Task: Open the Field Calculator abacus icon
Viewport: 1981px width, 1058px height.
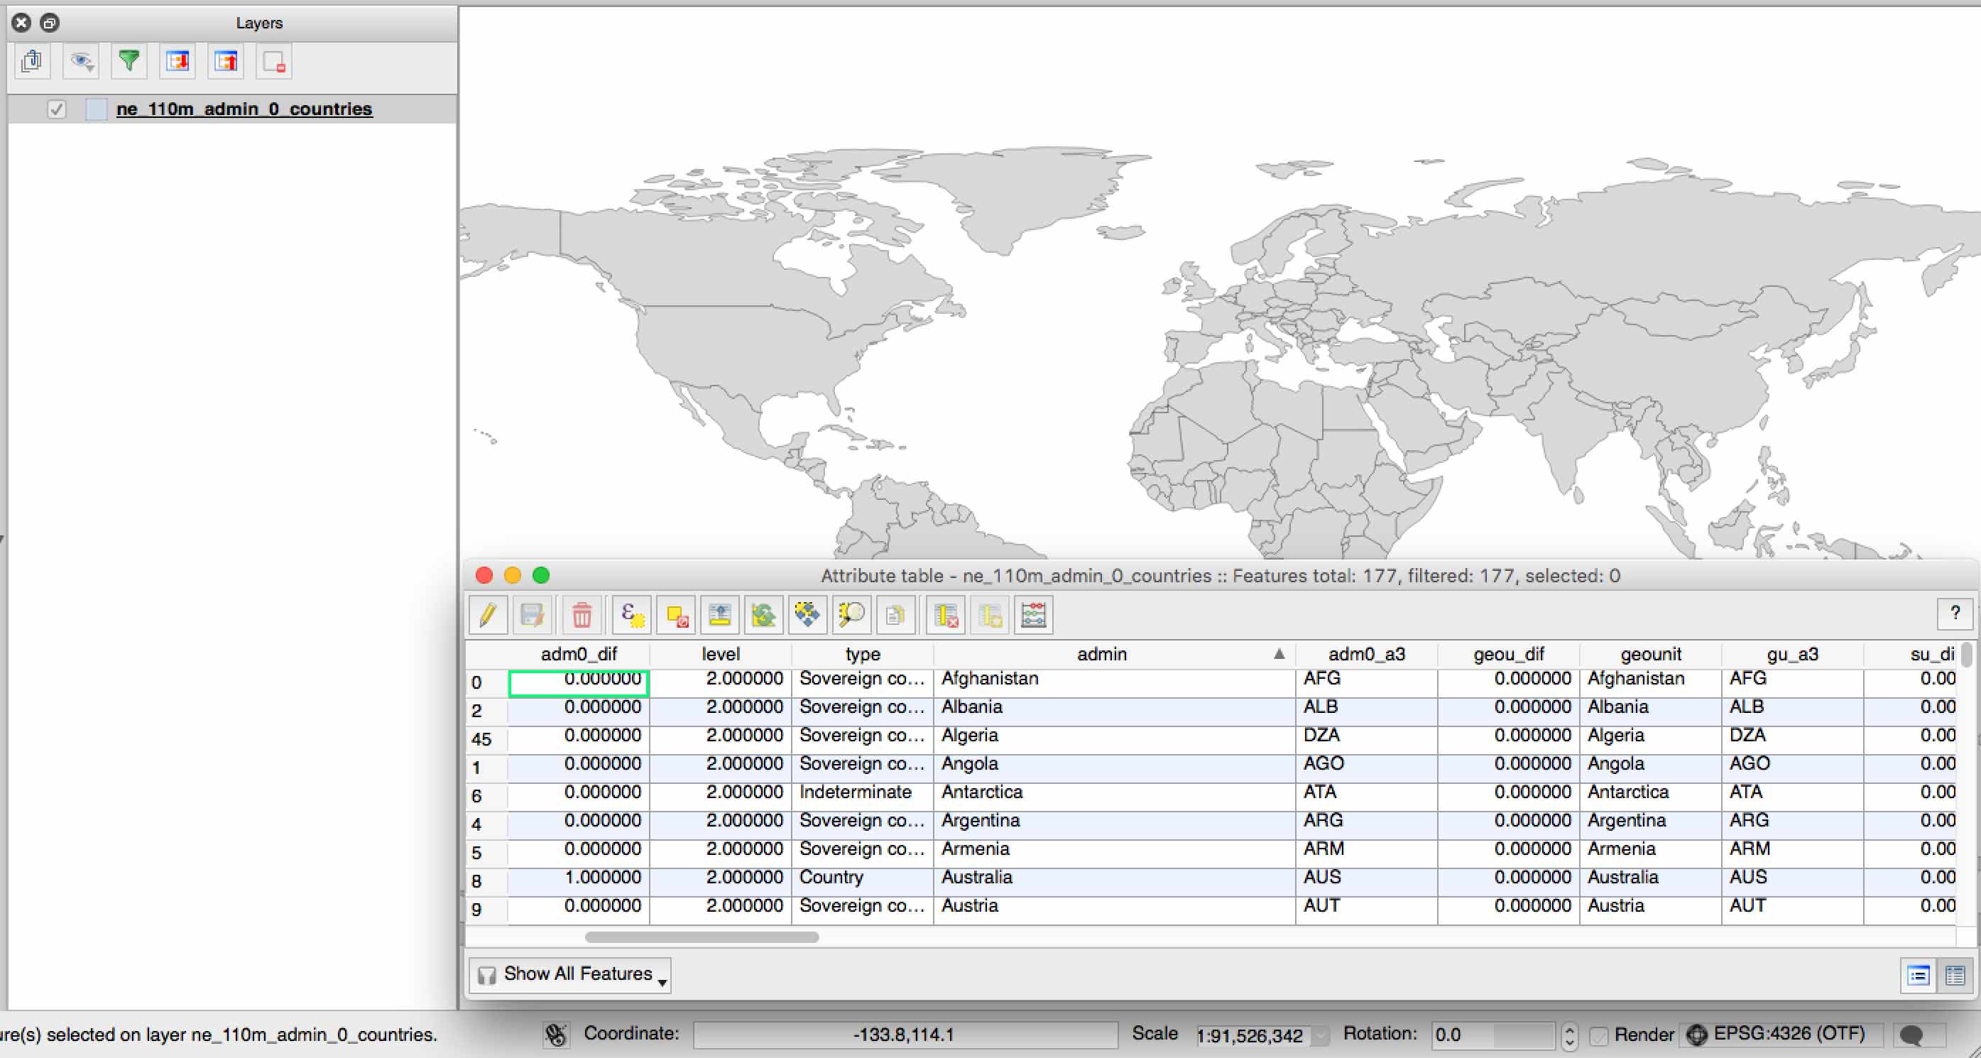Action: 1034,615
